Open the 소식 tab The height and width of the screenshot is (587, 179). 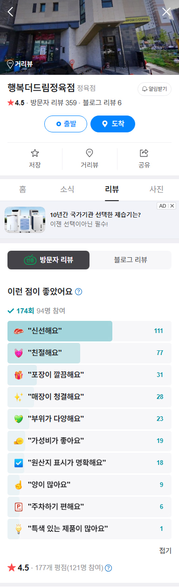pos(67,189)
